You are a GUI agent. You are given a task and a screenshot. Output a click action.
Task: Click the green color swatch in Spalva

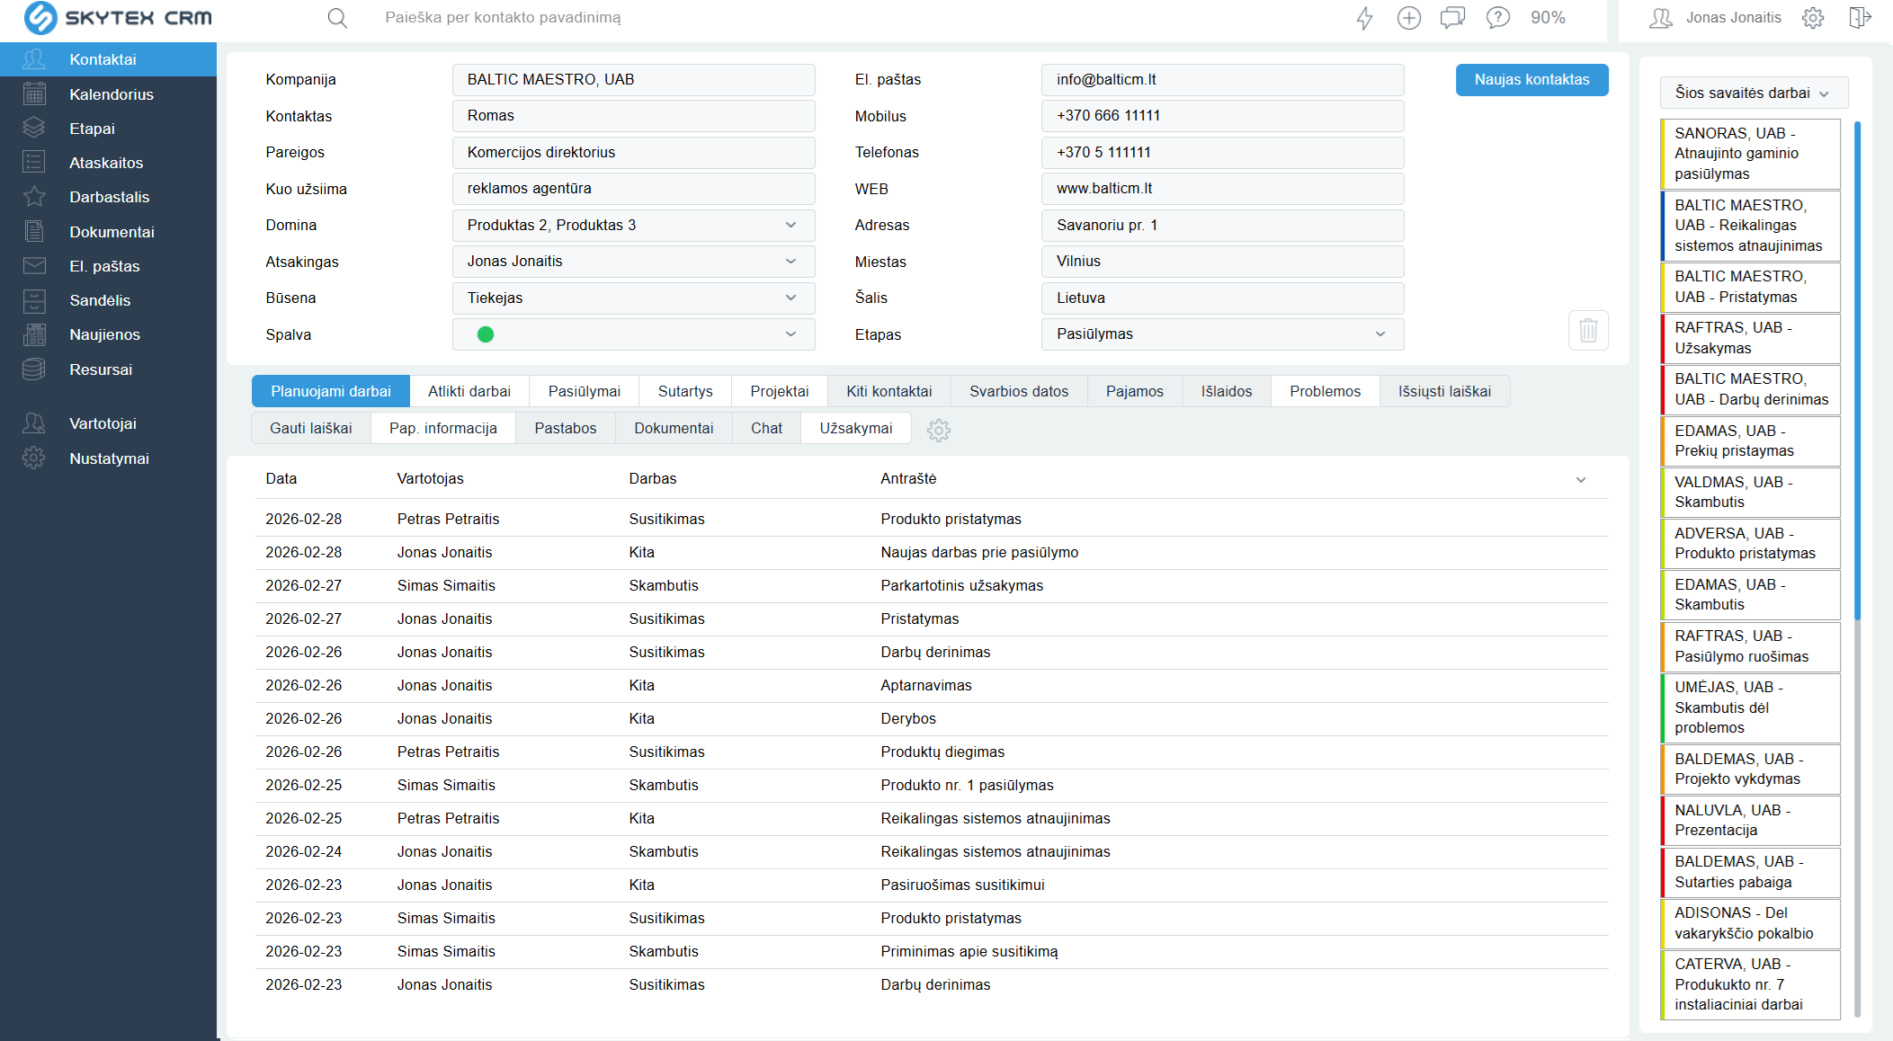(486, 334)
